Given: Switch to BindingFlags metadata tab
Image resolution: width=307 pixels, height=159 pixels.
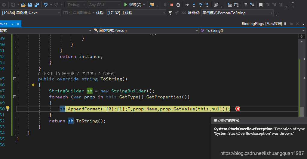Looking at the screenshot, I should (x=262, y=24).
